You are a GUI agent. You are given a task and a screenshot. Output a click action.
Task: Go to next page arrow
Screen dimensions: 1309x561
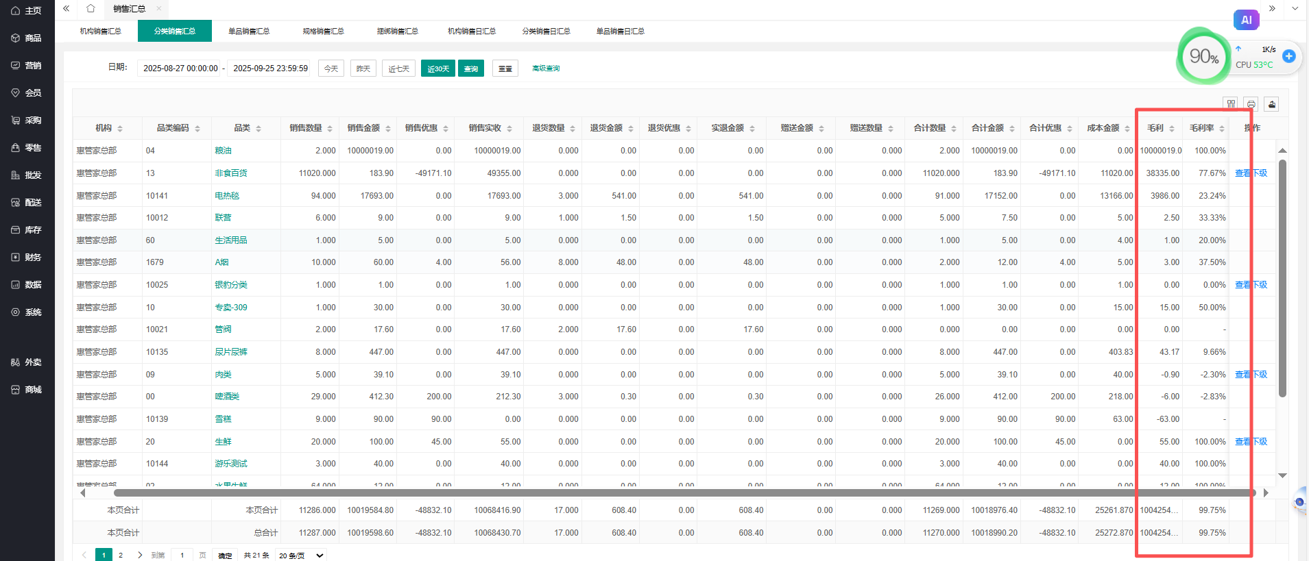point(140,555)
